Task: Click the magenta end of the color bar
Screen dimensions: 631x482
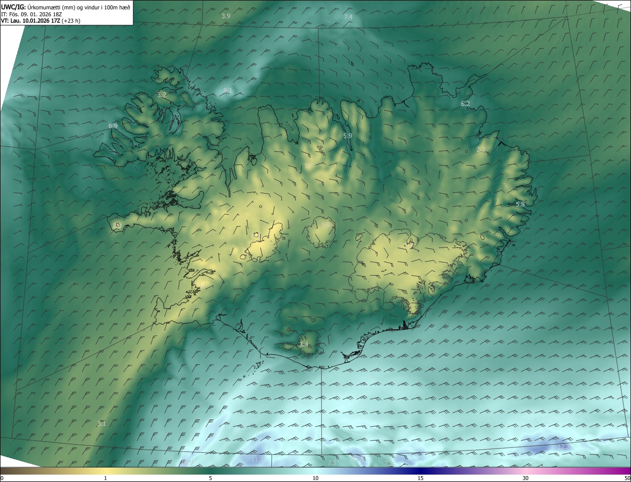Action: point(622,471)
